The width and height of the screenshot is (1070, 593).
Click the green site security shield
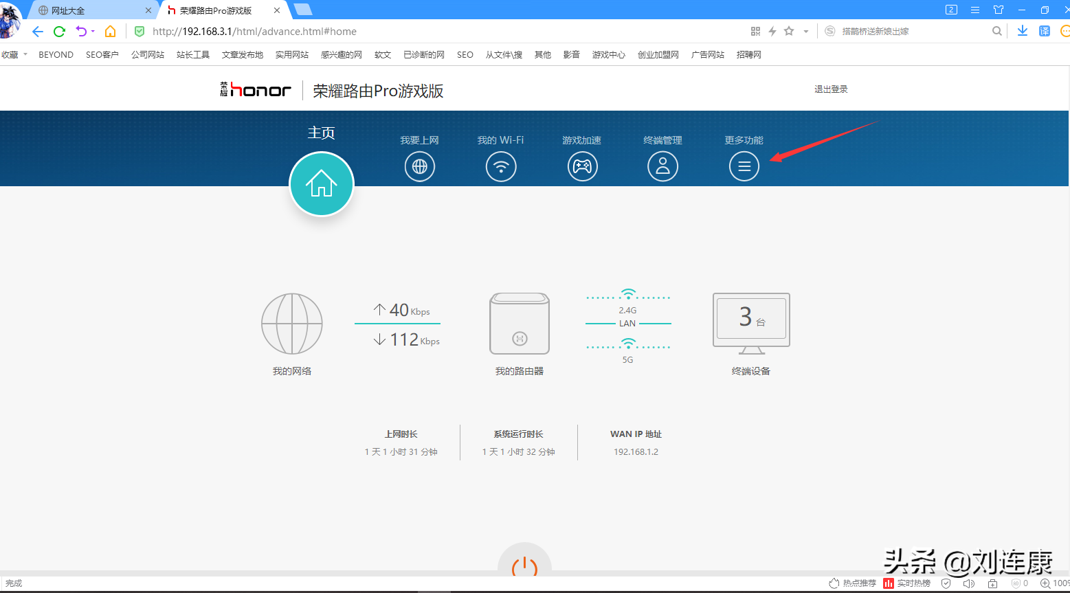tap(140, 31)
